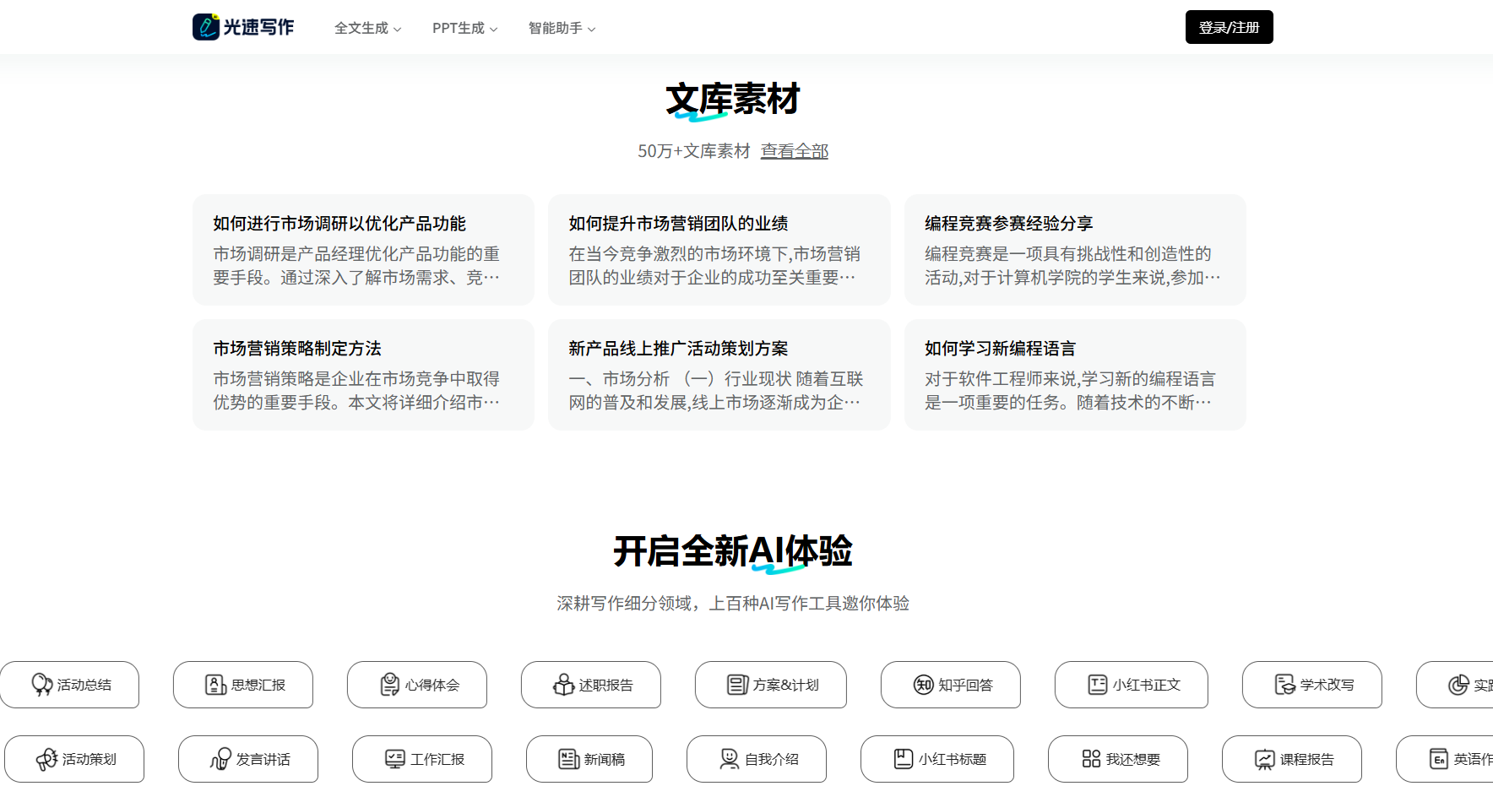Click the 小红书标题 bookmark icon
The height and width of the screenshot is (786, 1493).
tap(903, 759)
